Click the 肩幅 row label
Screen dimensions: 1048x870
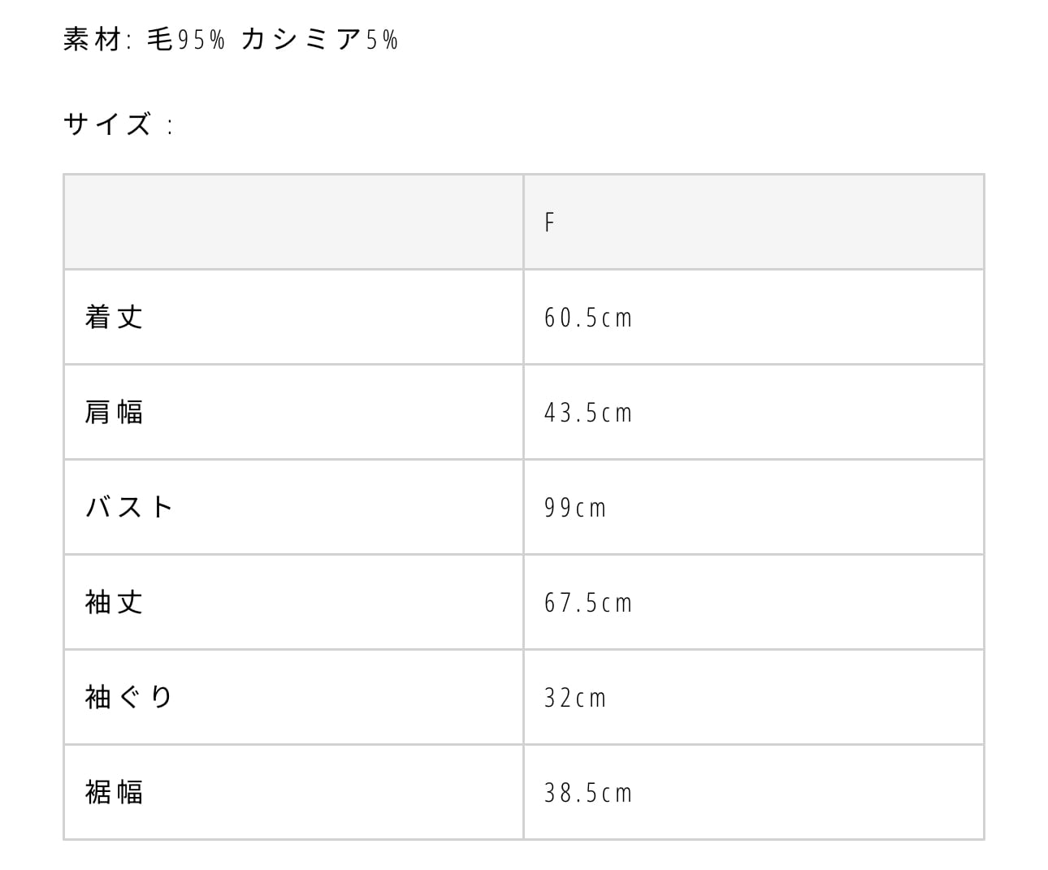tap(115, 412)
